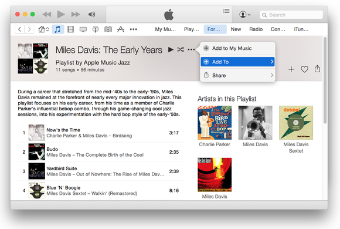Switch to the My Music tab
This screenshot has width=340, height=229.
[x=165, y=29]
